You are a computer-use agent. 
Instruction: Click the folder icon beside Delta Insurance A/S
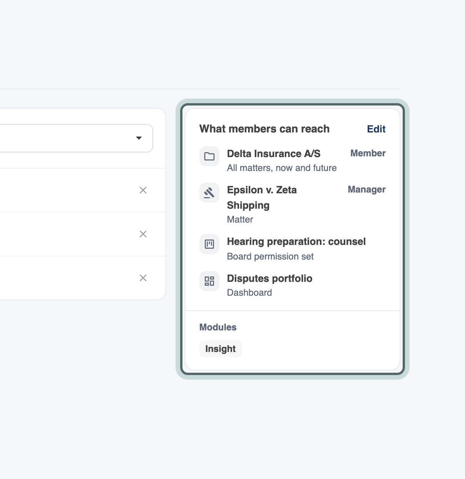209,156
